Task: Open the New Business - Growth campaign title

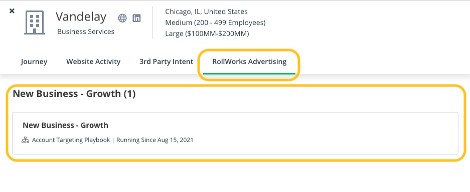Action: [65, 125]
